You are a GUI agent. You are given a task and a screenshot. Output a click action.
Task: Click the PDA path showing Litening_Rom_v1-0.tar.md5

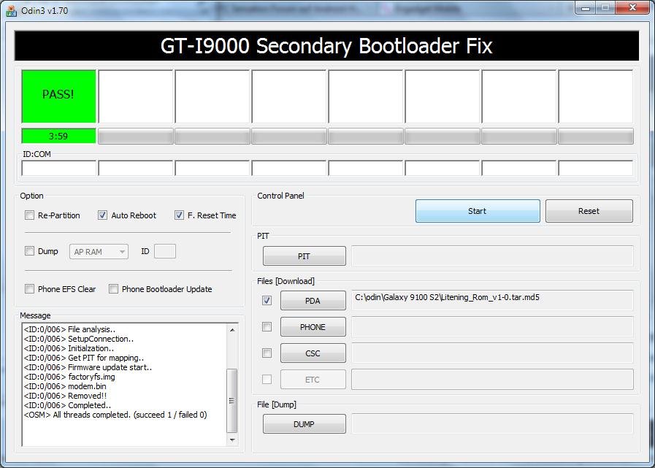492,300
